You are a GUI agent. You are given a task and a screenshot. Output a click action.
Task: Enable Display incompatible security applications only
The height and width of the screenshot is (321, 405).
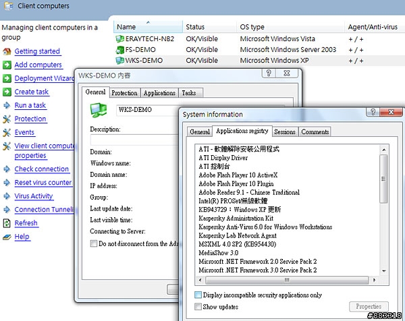tap(198, 295)
